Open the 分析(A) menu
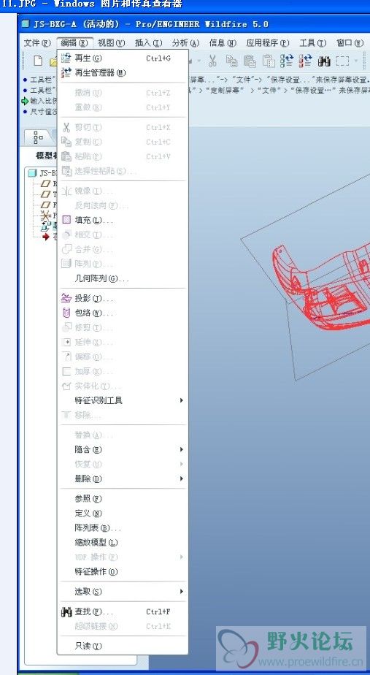Image resolution: width=370 pixels, height=675 pixels. pyautogui.click(x=185, y=42)
